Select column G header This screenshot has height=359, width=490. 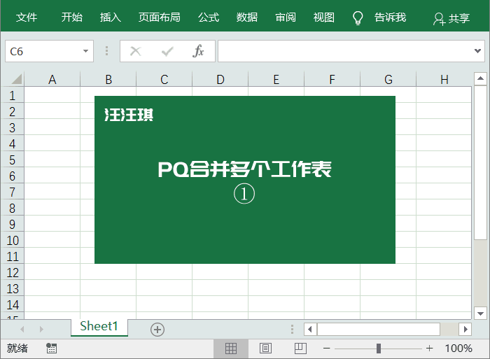[388, 79]
